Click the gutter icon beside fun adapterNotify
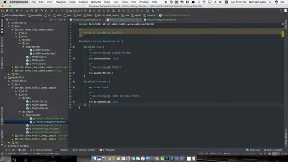This screenshot has height=162, width=288. (74, 73)
